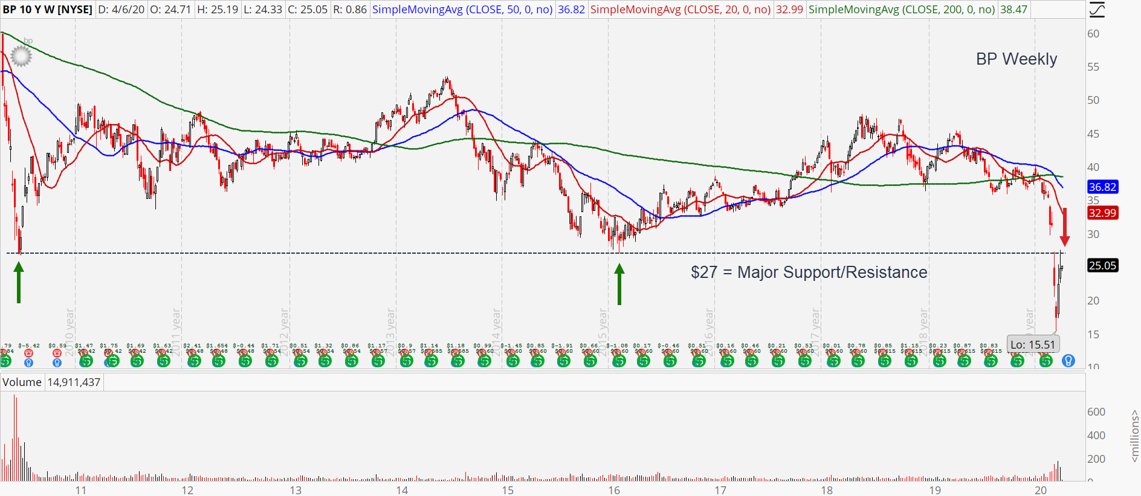Select the D: 4/6/20 date field
This screenshot has height=496, width=1141.
point(121,10)
